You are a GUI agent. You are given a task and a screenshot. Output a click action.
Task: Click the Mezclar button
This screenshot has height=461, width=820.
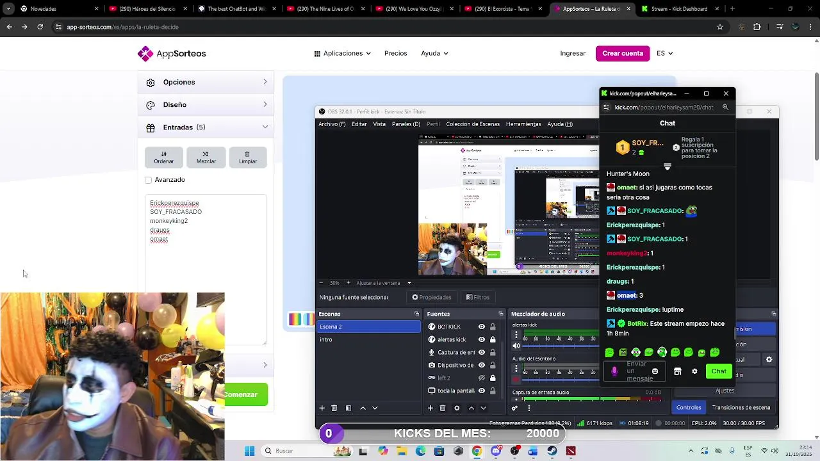(x=206, y=157)
